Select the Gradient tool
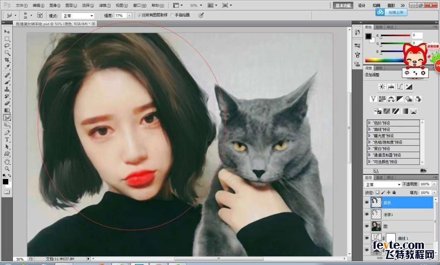Screen dimensions: 440x265 tap(7, 110)
